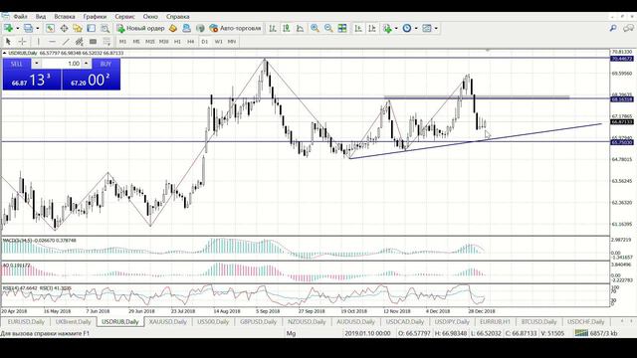This screenshot has height=358, width=637.
Task: Toggle the Авто-торговля button
Action: 235,28
